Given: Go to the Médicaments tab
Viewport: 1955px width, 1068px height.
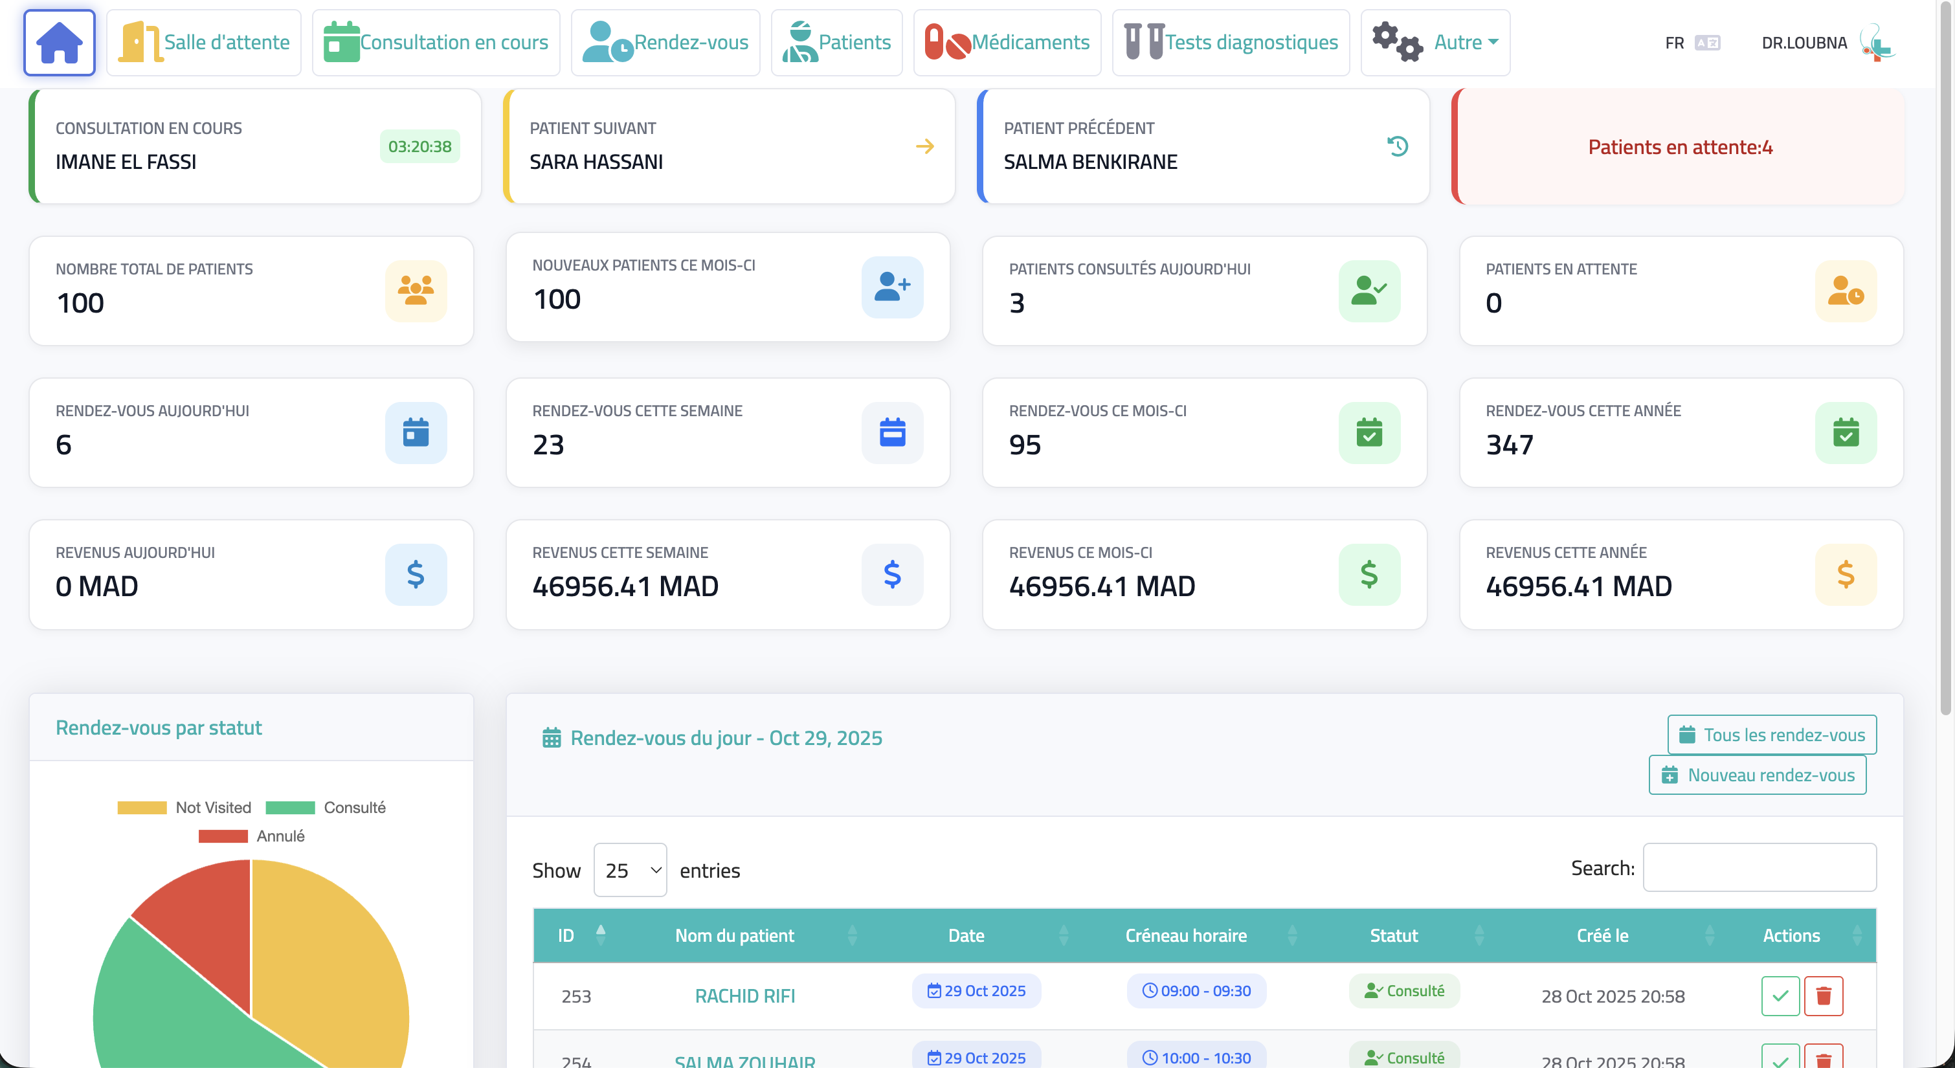Looking at the screenshot, I should [x=1007, y=43].
